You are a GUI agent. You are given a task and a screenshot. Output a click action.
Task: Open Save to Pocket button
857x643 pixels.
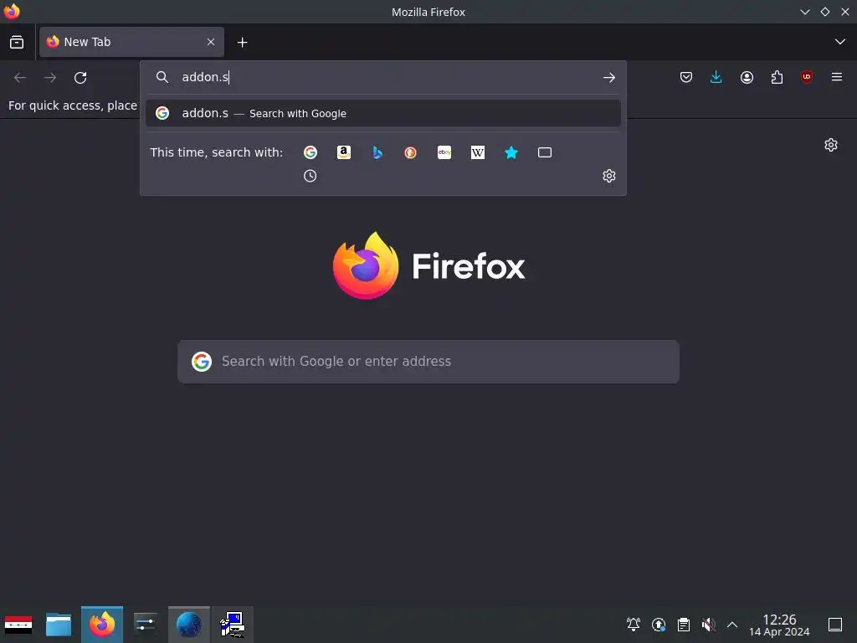pos(686,78)
